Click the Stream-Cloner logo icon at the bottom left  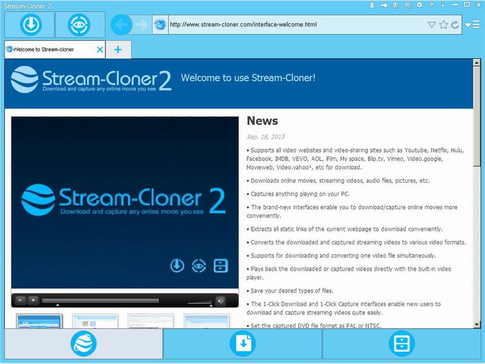[83, 343]
